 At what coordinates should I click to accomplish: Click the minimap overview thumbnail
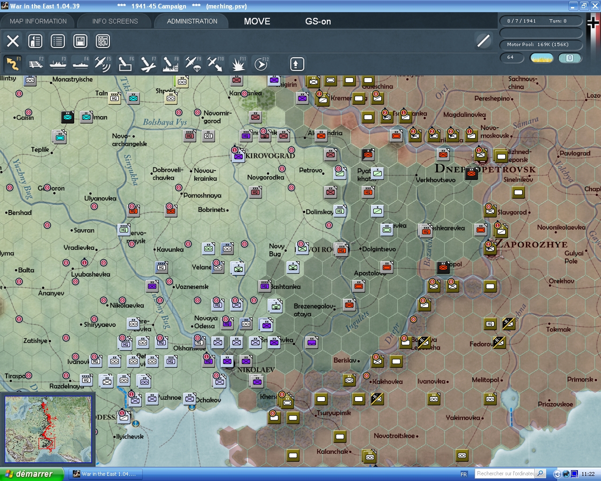click(x=48, y=430)
